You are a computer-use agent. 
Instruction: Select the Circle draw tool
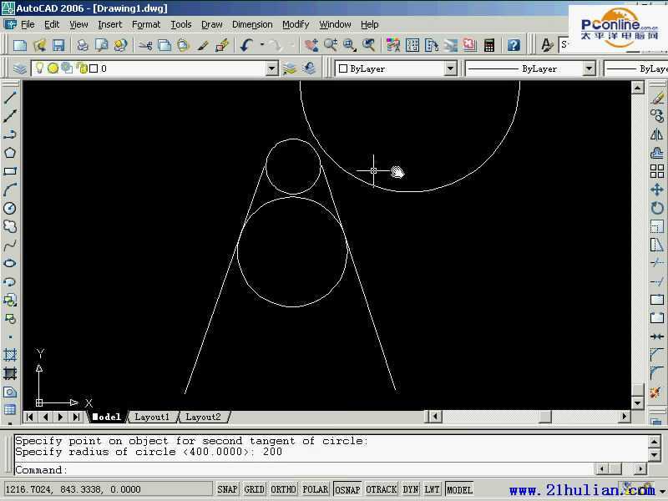pos(10,208)
